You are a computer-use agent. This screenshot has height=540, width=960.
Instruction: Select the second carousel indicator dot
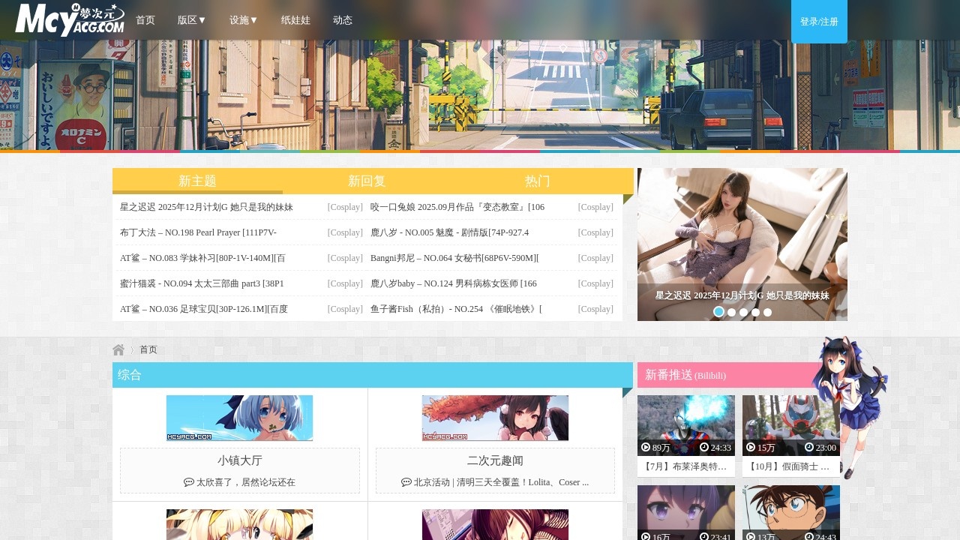coord(731,312)
